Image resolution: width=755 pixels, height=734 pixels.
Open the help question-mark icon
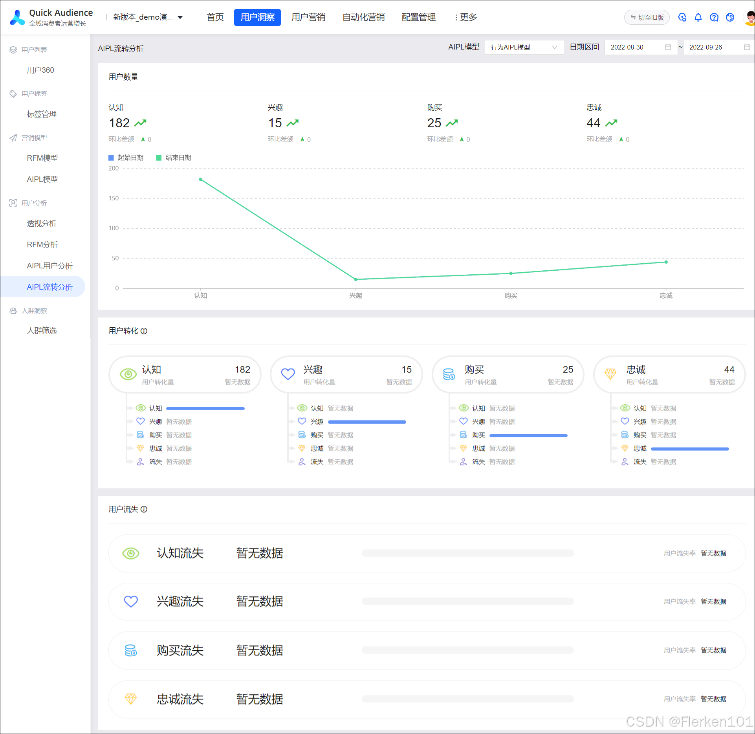pos(714,17)
